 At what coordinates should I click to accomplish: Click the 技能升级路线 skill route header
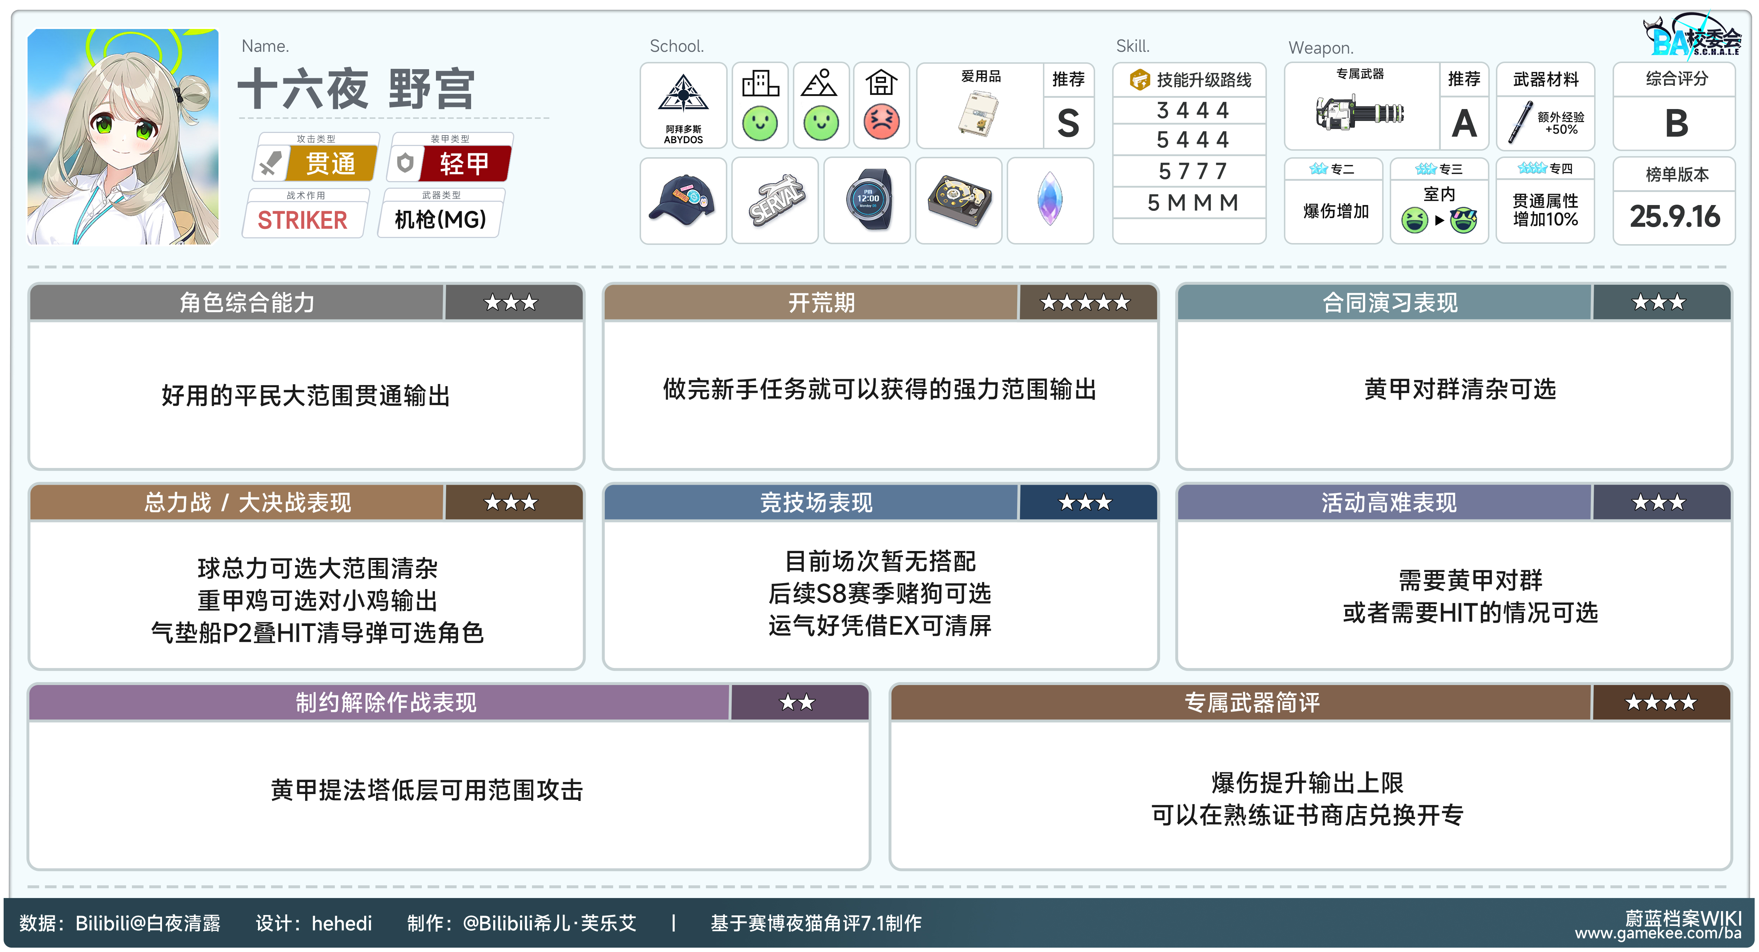[1191, 80]
